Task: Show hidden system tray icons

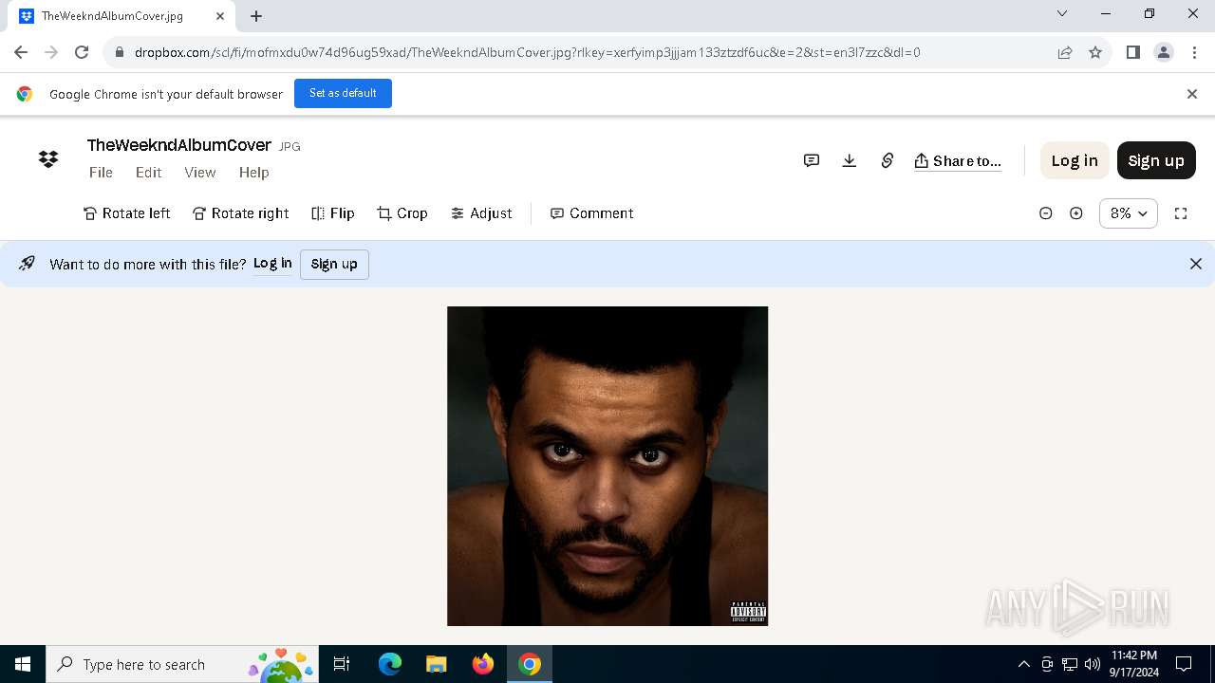Action: pyautogui.click(x=1024, y=664)
